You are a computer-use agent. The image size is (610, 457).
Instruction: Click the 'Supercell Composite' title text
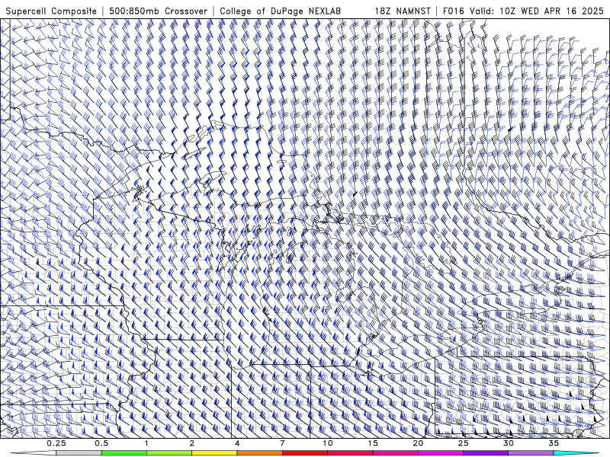tap(51, 11)
